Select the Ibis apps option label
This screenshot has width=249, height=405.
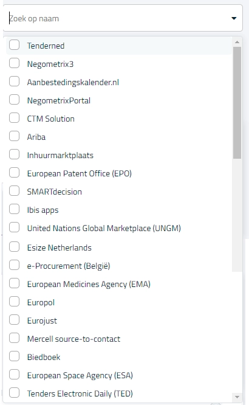click(x=43, y=210)
